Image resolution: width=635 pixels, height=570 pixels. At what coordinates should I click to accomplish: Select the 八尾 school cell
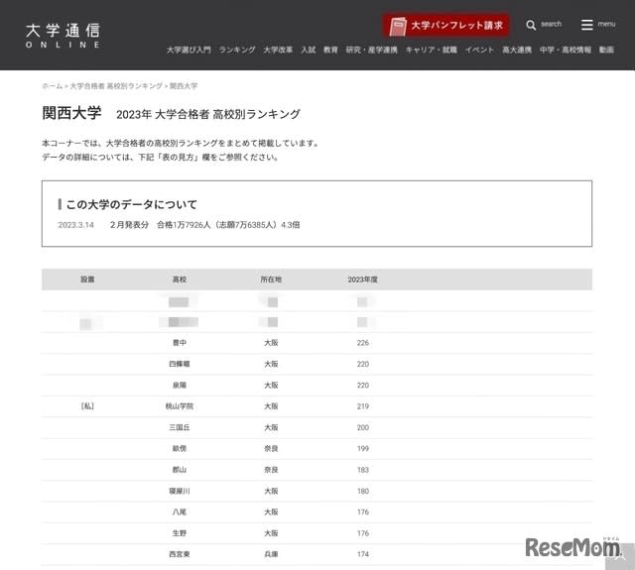coord(180,513)
